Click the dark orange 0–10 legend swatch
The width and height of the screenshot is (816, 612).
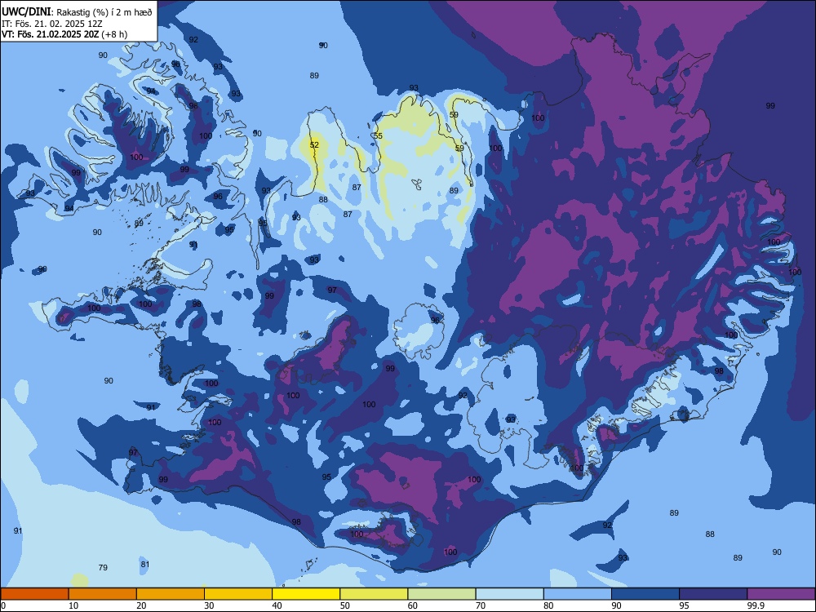34,594
